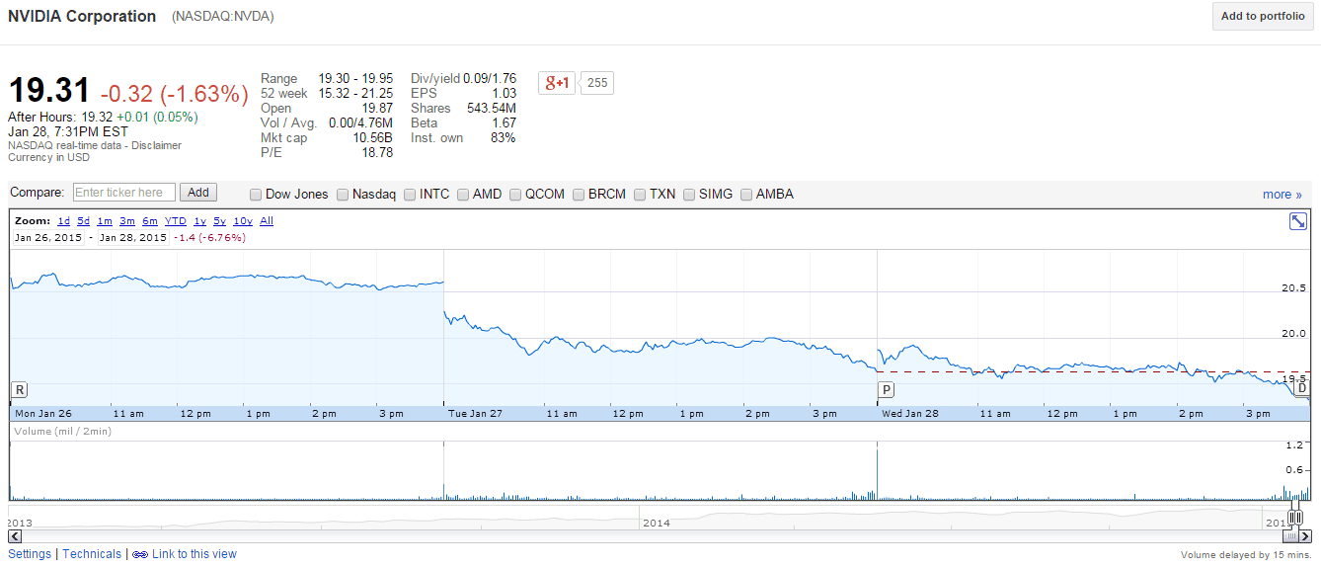This screenshot has width=1321, height=567.
Task: Click the scroll-left arrow under the chart
Action: point(15,535)
